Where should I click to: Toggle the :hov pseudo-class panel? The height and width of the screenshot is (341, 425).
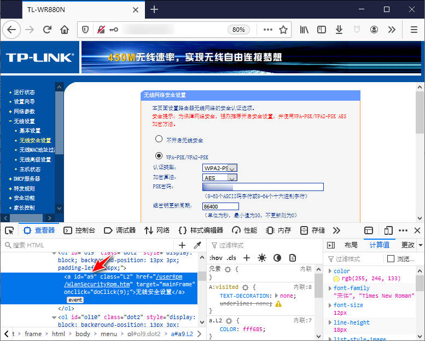click(x=216, y=258)
